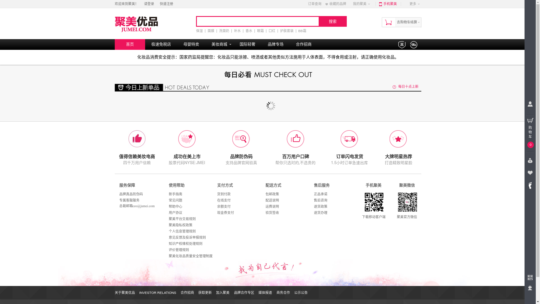Viewport: 540px width, 304px height.
Task: Open sidebar QR code icon
Action: coord(530,278)
